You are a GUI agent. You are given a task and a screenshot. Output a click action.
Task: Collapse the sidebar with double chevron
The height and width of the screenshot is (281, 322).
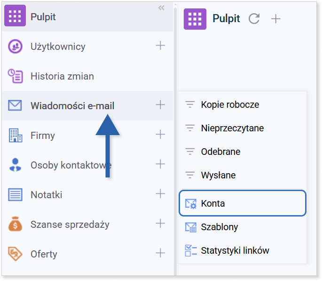[x=161, y=8]
